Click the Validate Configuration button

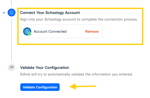coord(40,87)
